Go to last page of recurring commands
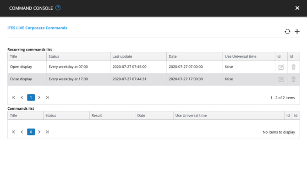The height and width of the screenshot is (196, 307). [x=47, y=97]
